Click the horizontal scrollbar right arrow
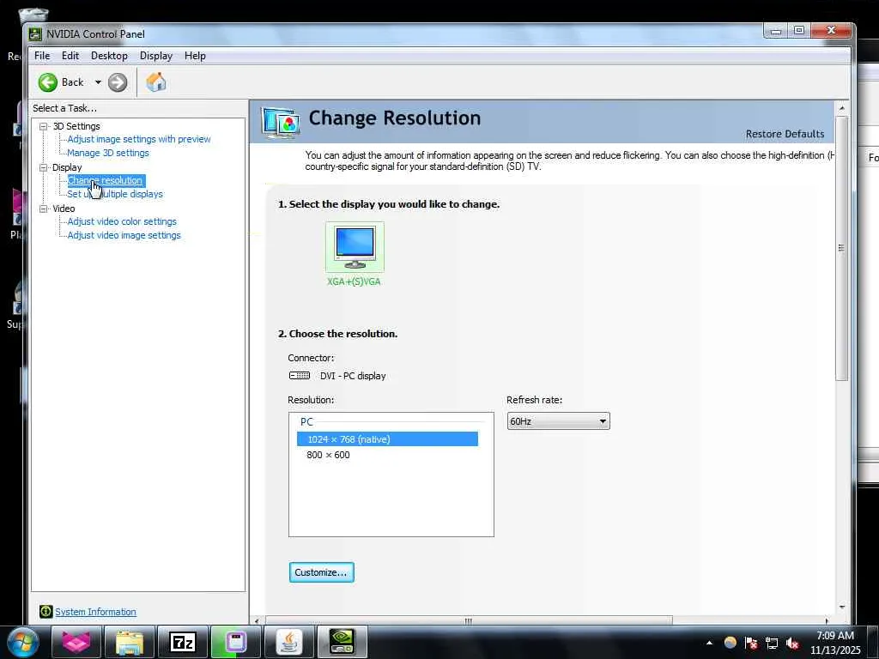This screenshot has width=879, height=659. click(x=827, y=620)
